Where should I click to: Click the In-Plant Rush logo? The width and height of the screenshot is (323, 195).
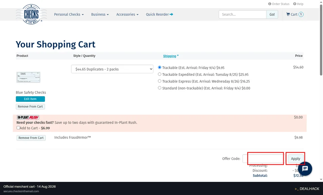click(x=28, y=118)
